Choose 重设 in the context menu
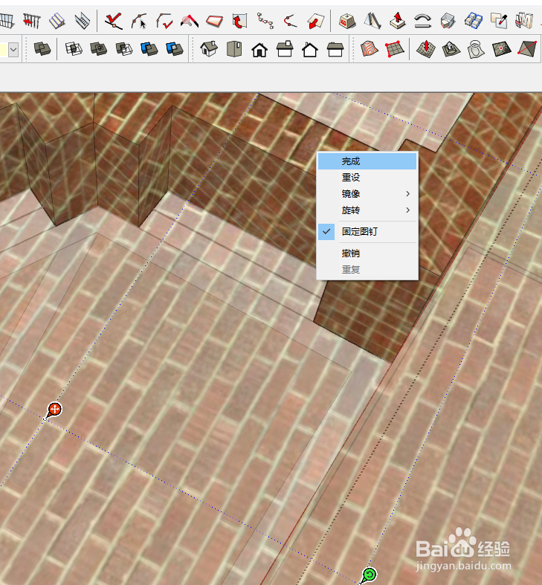 (x=367, y=178)
